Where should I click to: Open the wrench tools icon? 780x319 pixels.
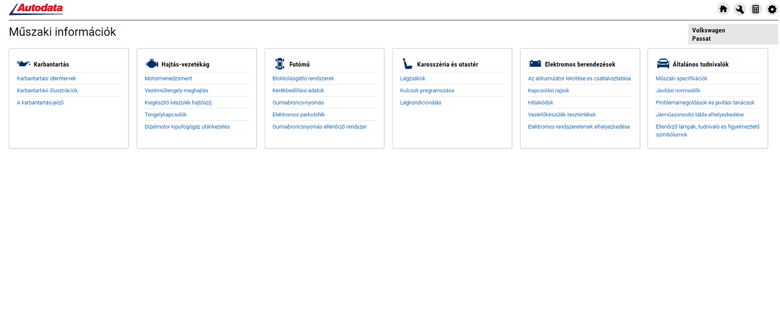tap(739, 9)
